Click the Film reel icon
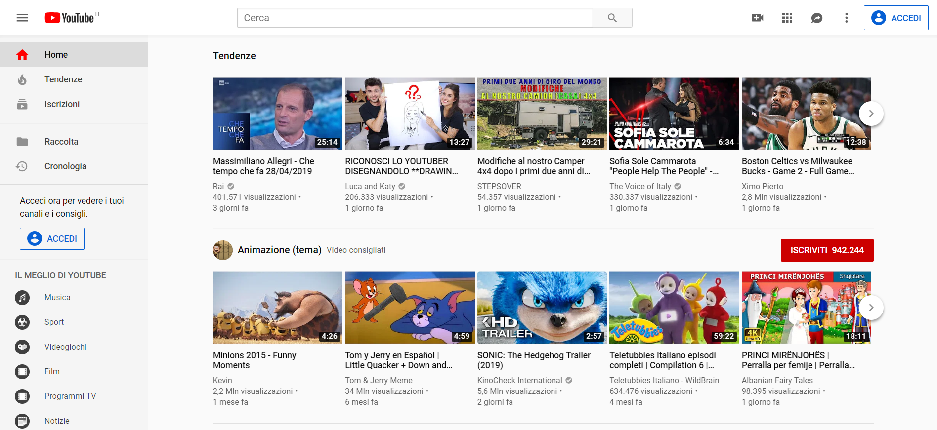937x430 pixels. click(22, 372)
